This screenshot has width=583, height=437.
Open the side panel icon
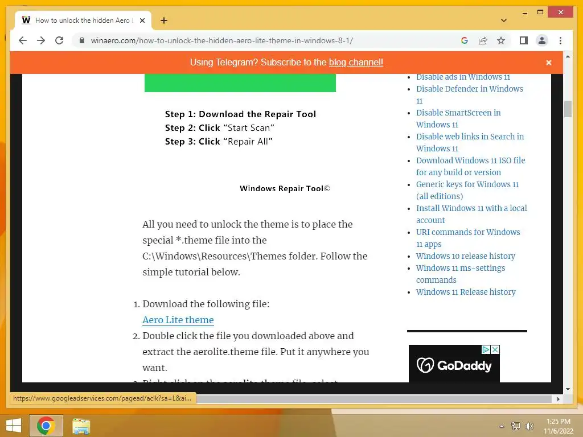(524, 40)
